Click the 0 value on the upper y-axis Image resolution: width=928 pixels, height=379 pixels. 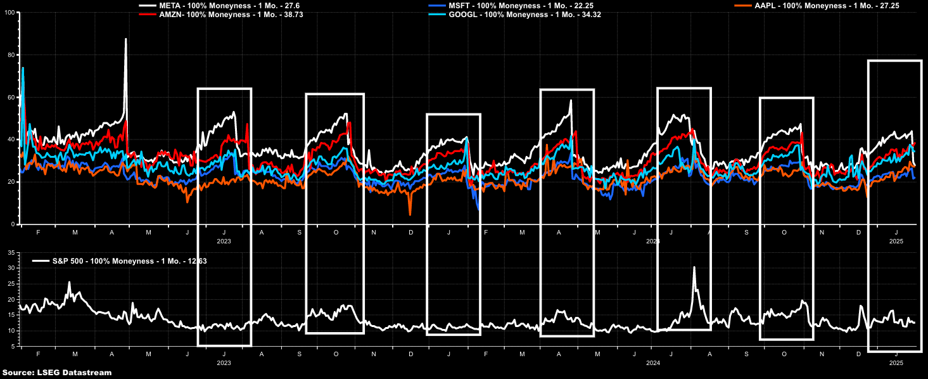click(x=14, y=224)
